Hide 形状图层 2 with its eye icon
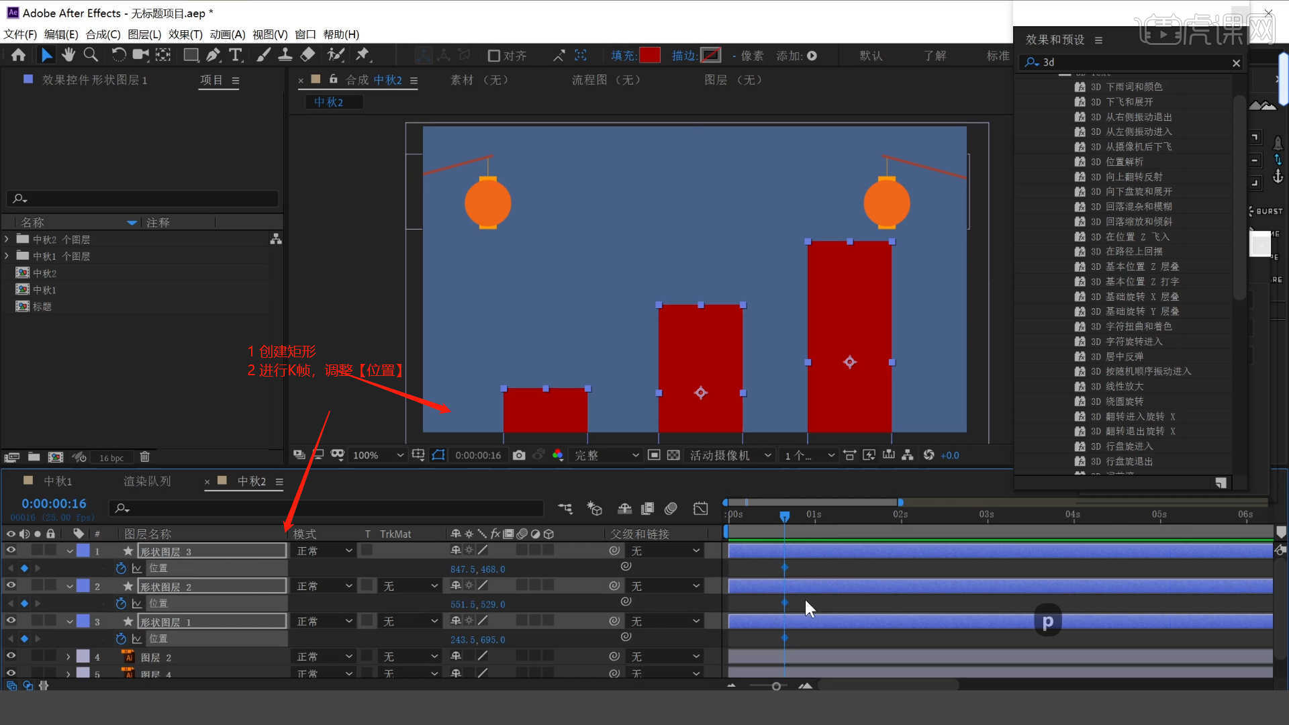The width and height of the screenshot is (1289, 725). 11,585
